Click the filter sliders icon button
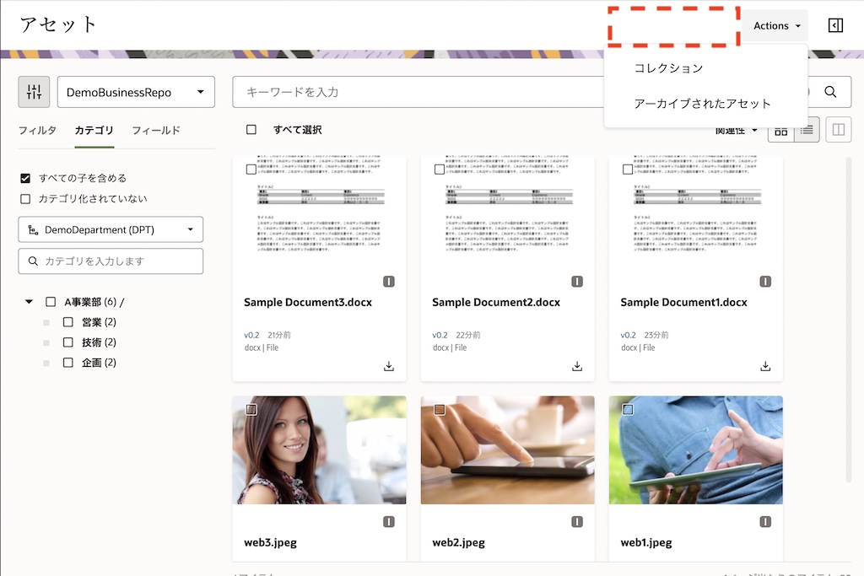 point(34,92)
